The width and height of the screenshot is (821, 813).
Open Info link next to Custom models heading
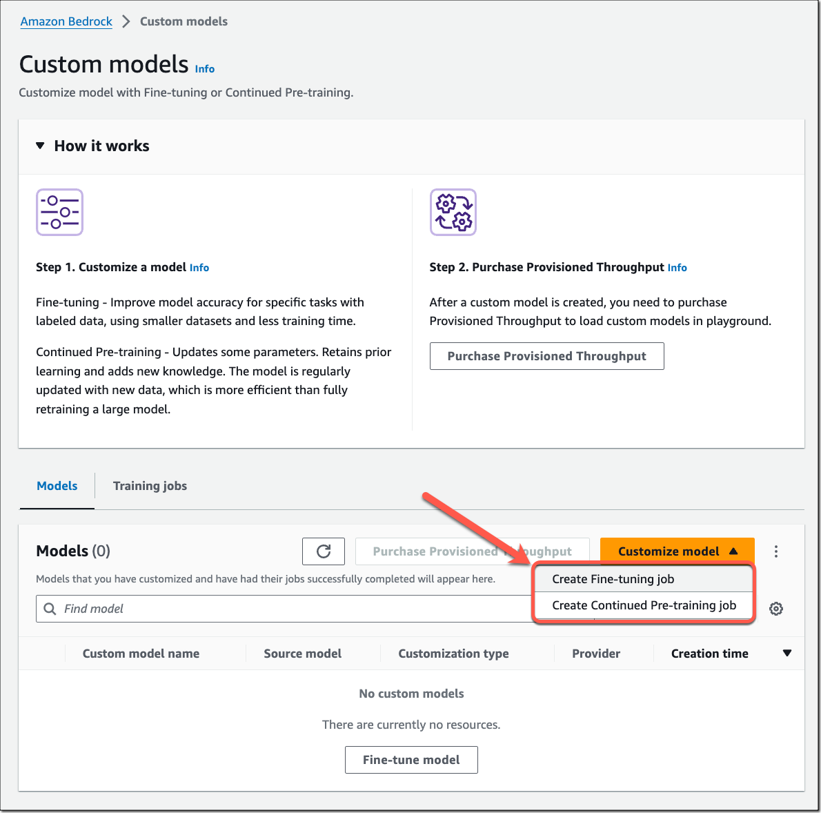coord(205,69)
